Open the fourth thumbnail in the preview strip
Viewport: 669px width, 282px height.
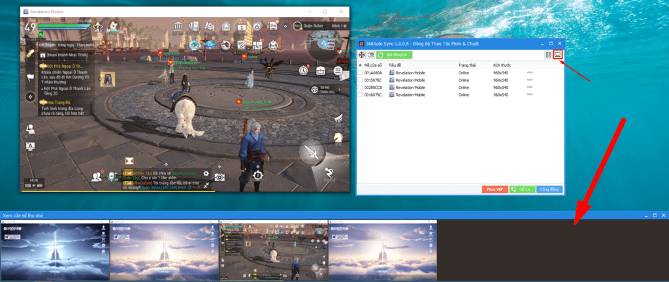[383, 250]
